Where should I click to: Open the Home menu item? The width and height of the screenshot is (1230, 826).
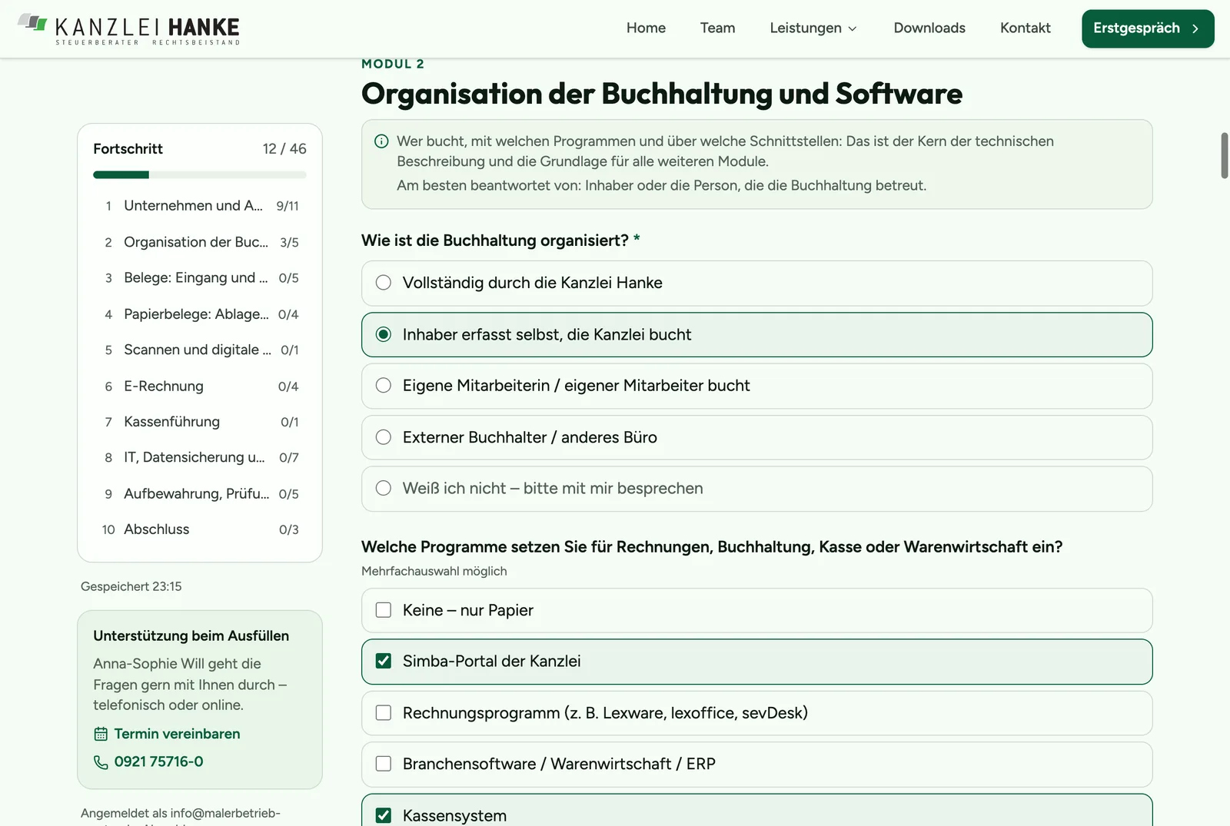click(x=646, y=28)
